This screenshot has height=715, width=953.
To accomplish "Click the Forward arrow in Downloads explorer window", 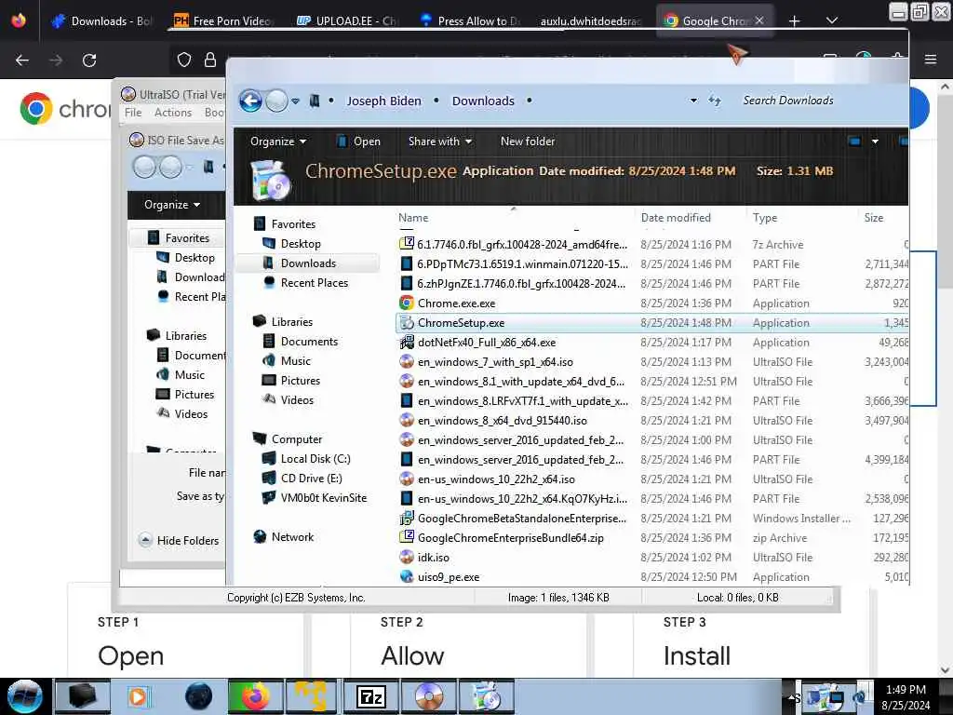I will 276,101.
